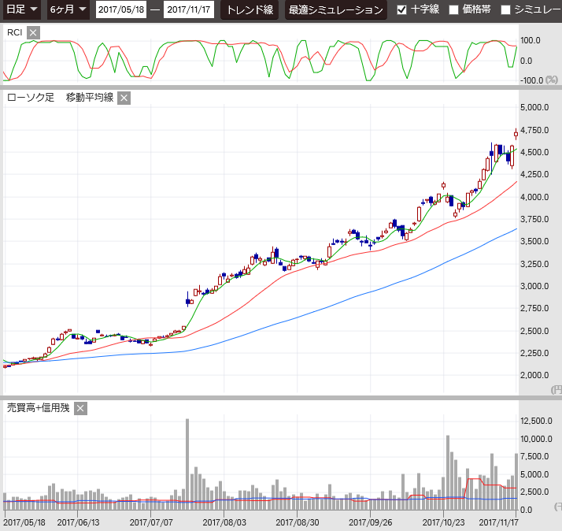
Task: Open the 日足 timeframe dropdown
Action: coord(22,9)
